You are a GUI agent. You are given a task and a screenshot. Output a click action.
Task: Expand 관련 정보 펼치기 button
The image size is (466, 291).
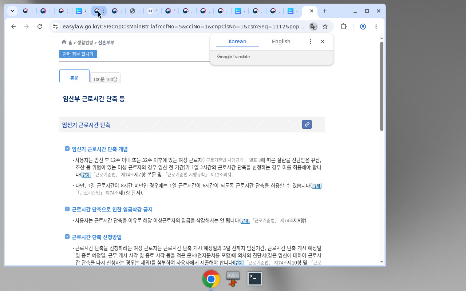tap(78, 54)
